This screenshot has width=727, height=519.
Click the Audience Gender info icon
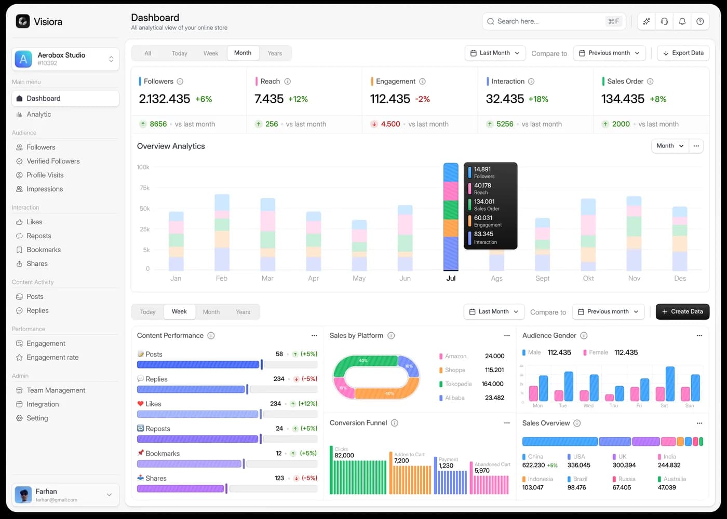click(584, 336)
